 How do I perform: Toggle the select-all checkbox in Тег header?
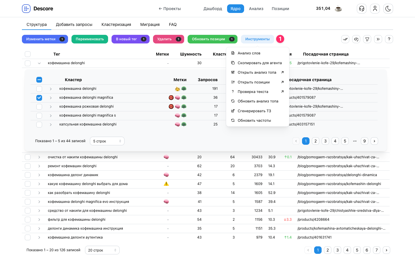point(28,54)
